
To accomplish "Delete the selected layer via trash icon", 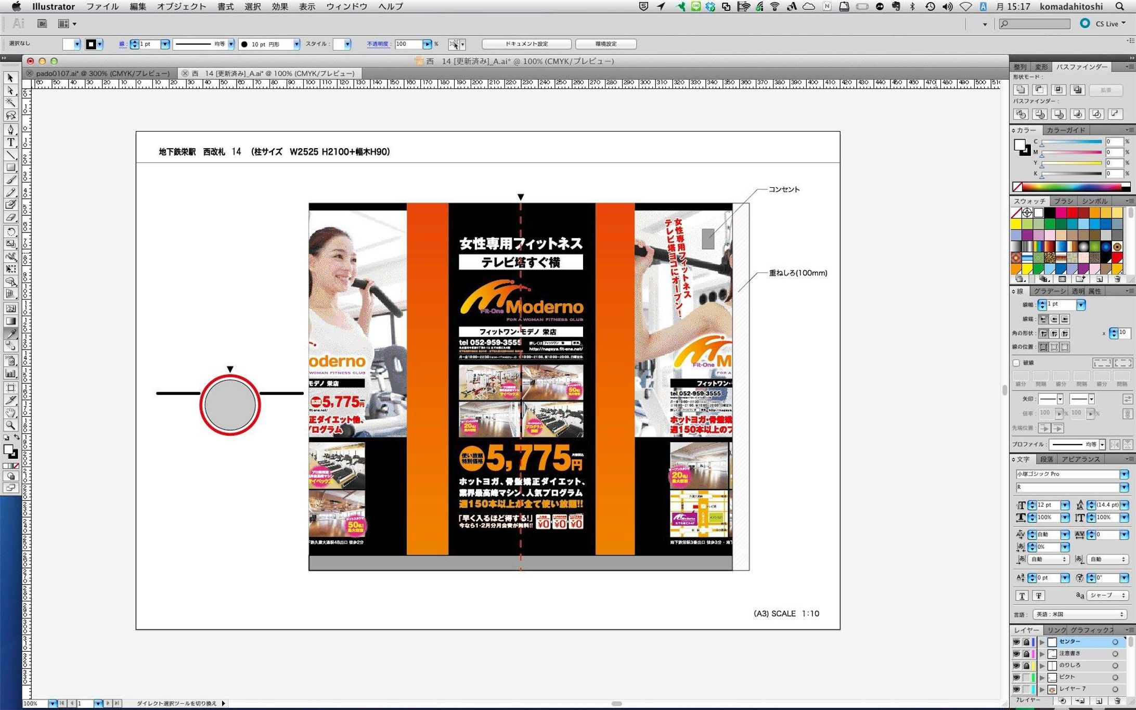I will click(x=1118, y=702).
